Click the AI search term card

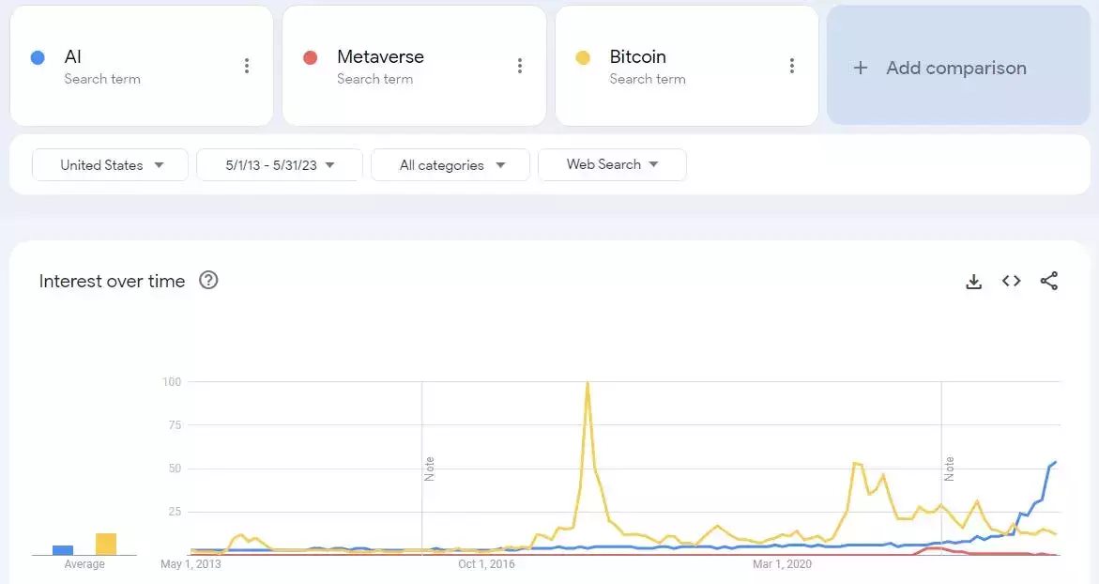click(x=131, y=66)
